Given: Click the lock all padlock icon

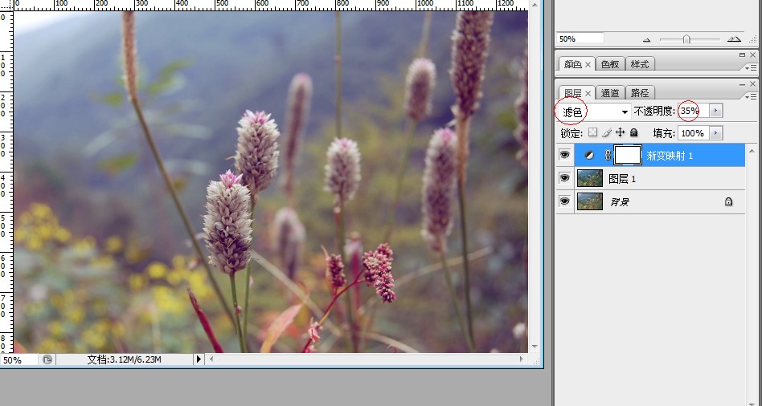Looking at the screenshot, I should pyautogui.click(x=633, y=132).
